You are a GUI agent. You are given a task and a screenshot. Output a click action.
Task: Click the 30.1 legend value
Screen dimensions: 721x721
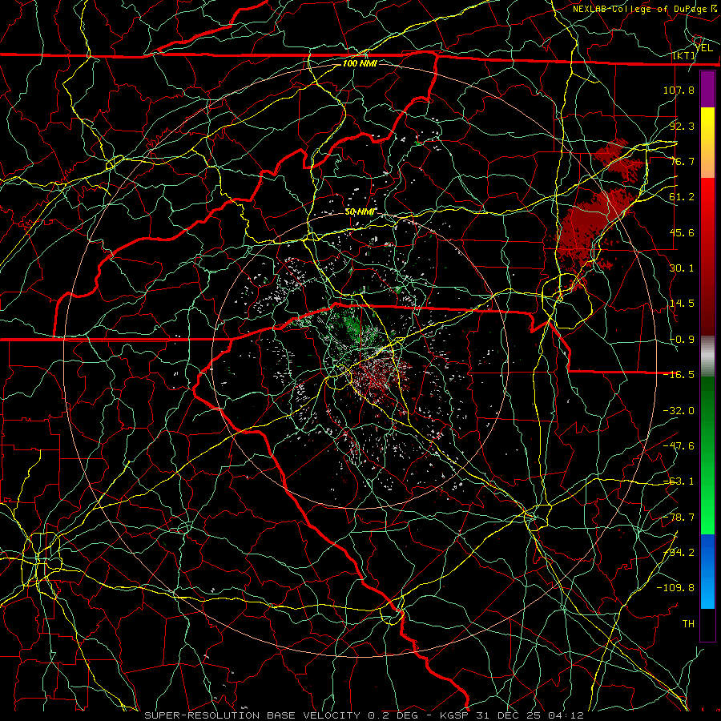[682, 268]
